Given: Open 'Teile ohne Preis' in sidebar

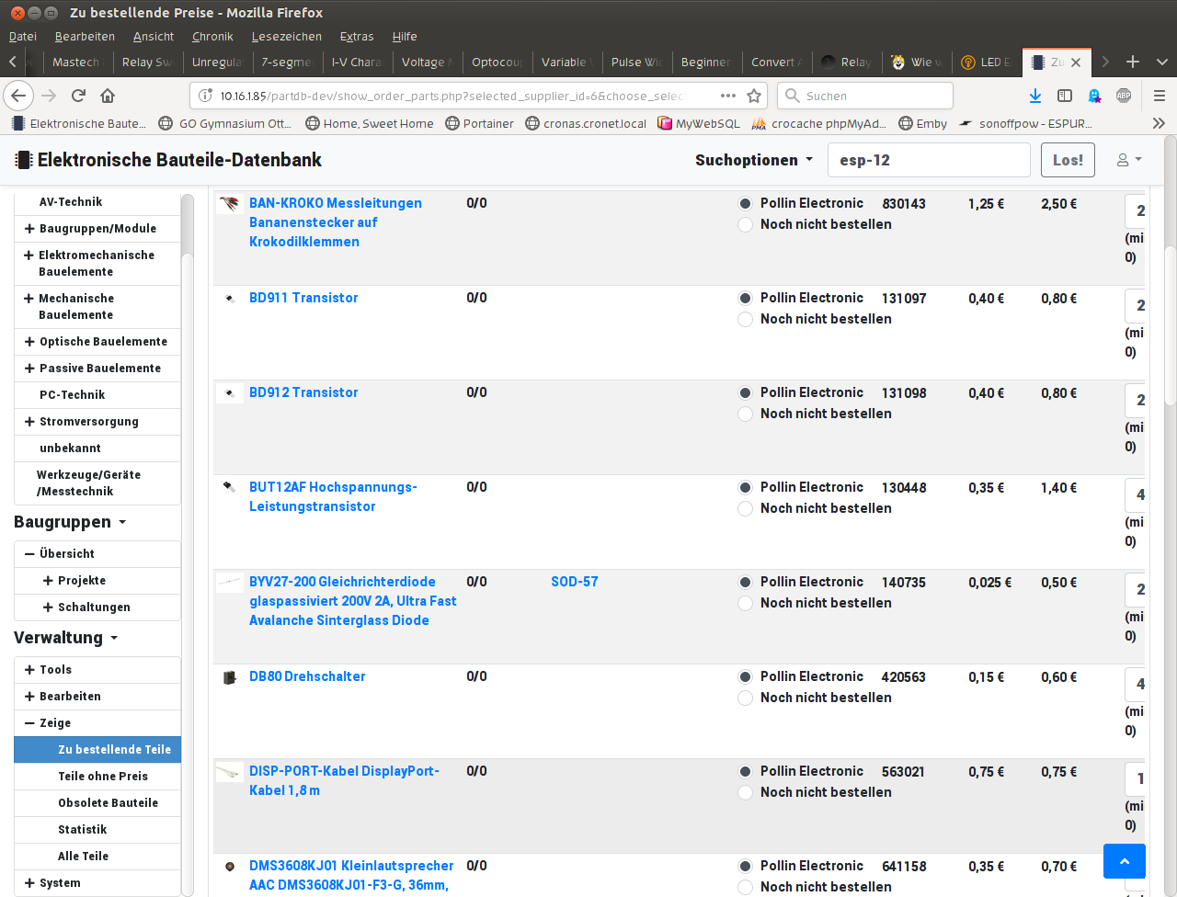Looking at the screenshot, I should (x=103, y=777).
